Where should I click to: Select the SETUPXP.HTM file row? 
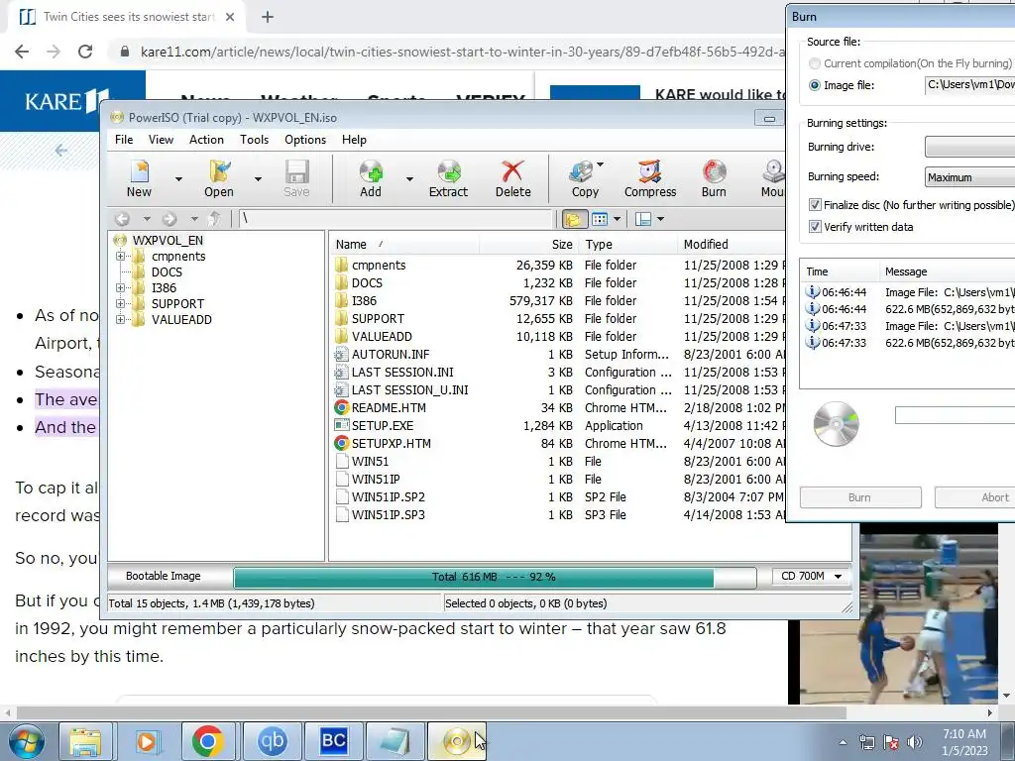558,444
